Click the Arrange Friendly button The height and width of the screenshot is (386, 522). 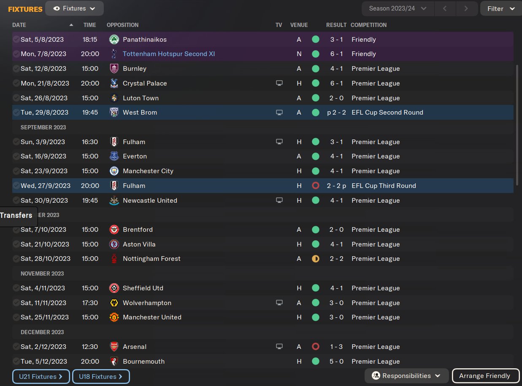coord(485,376)
